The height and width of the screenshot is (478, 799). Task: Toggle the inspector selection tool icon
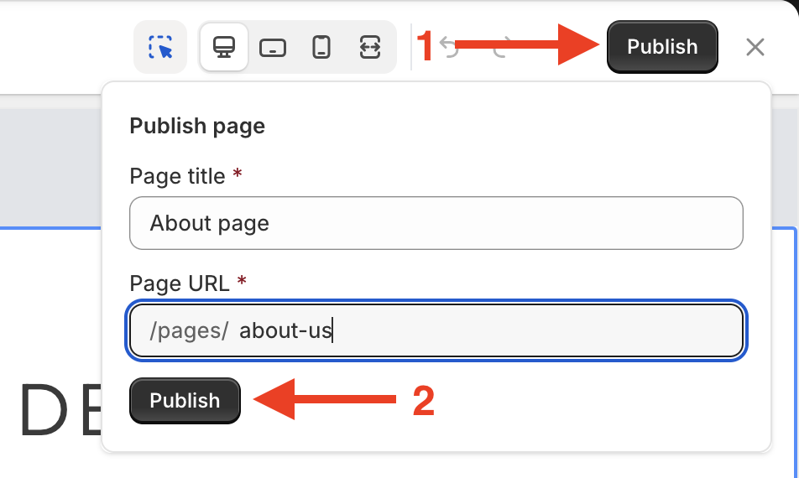[160, 47]
